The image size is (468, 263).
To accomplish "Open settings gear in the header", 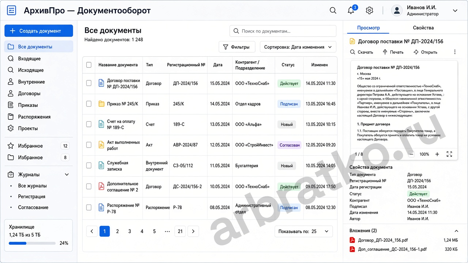I will (x=369, y=11).
